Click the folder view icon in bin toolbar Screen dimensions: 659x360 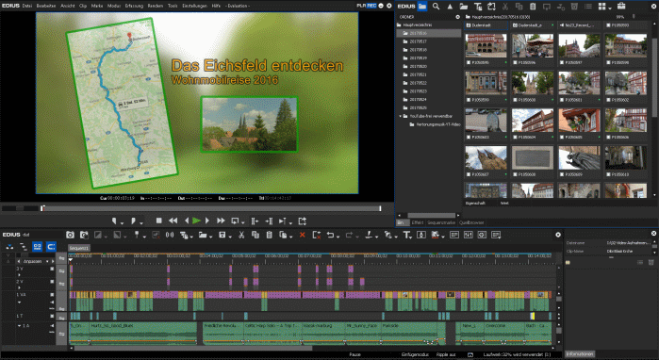click(422, 7)
